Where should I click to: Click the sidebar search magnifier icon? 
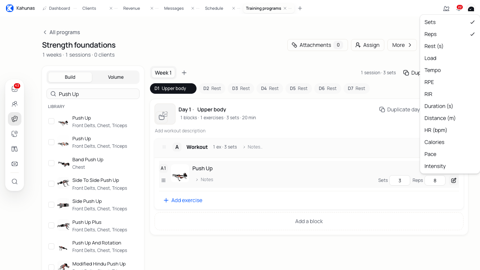pos(15,181)
